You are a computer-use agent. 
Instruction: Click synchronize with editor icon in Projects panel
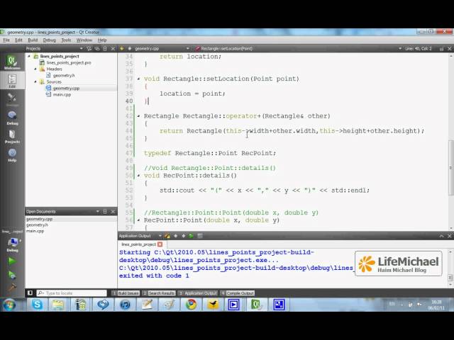coord(97,49)
